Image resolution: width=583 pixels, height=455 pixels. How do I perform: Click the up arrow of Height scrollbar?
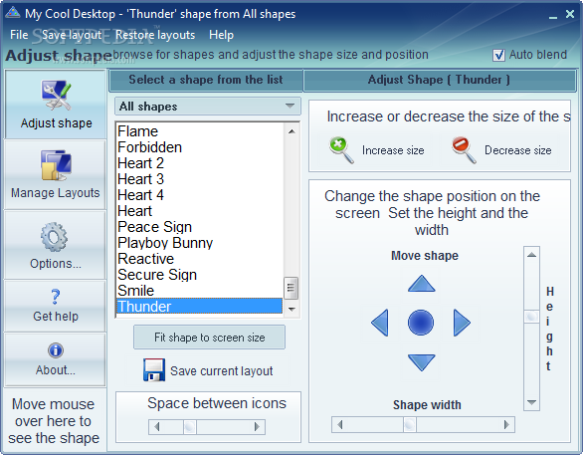tap(531, 255)
